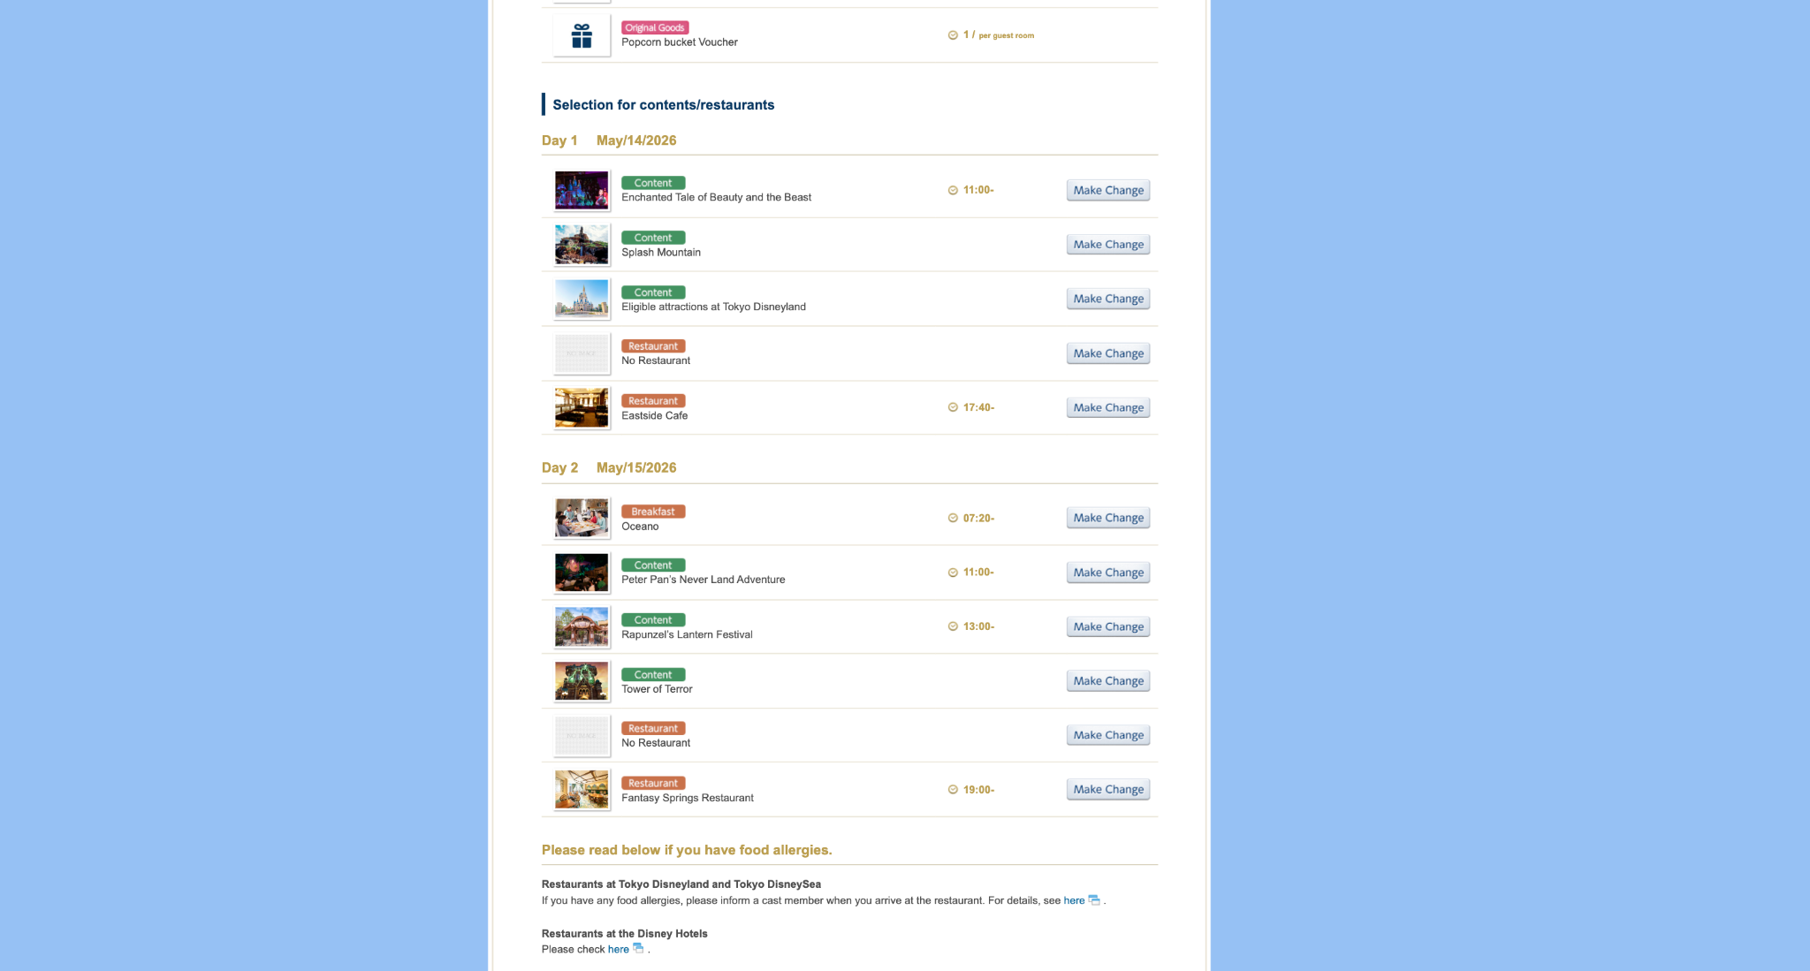Click Make Change for Oceano breakfast
Viewport: 1810px width, 971px height.
(x=1107, y=518)
